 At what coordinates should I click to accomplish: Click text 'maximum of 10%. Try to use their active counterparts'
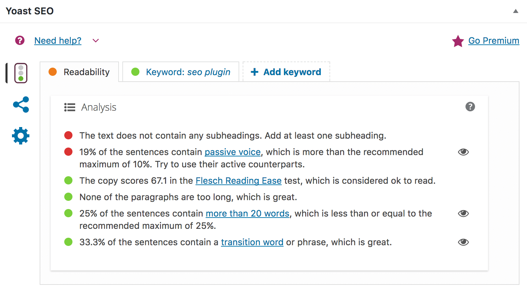tap(192, 164)
